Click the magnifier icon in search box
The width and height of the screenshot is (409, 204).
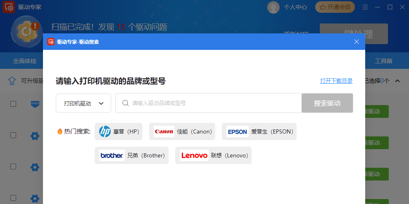(x=126, y=103)
